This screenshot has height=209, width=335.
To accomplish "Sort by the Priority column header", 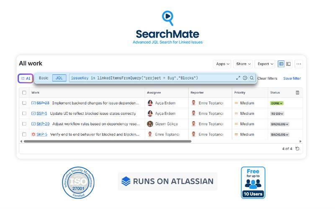I will (240, 92).
